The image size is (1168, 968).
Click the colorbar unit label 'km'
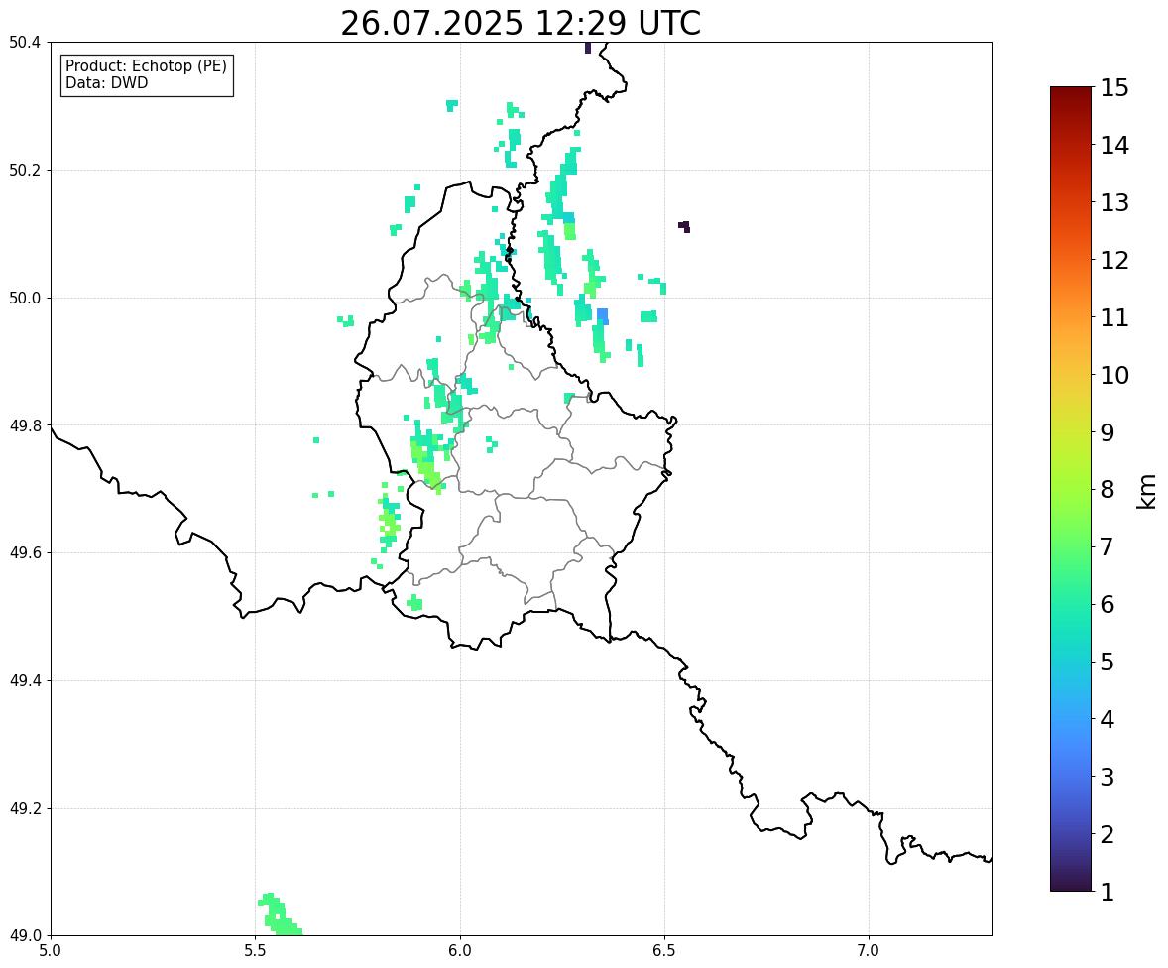pyautogui.click(x=1146, y=490)
